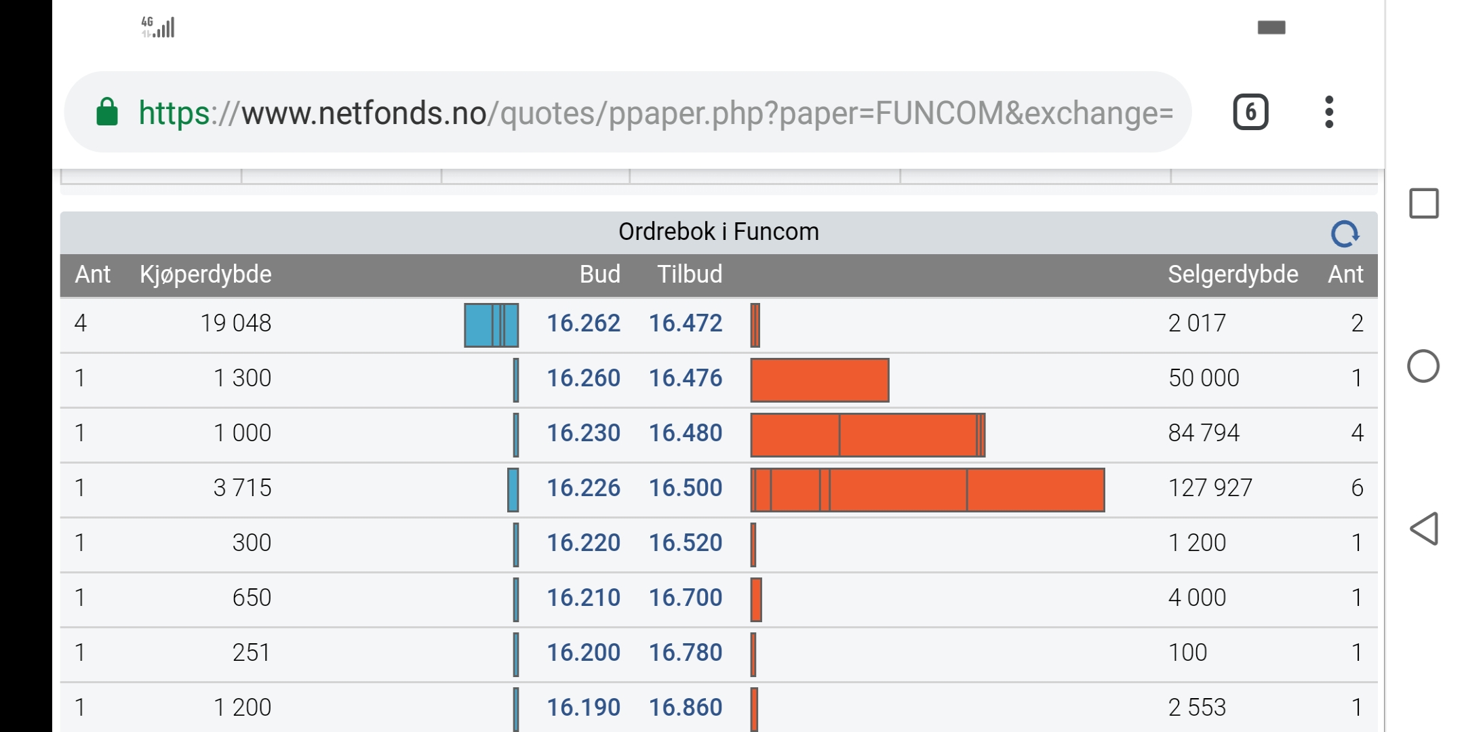Open the Chrome three-dot menu
The image size is (1464, 732).
coord(1329,112)
